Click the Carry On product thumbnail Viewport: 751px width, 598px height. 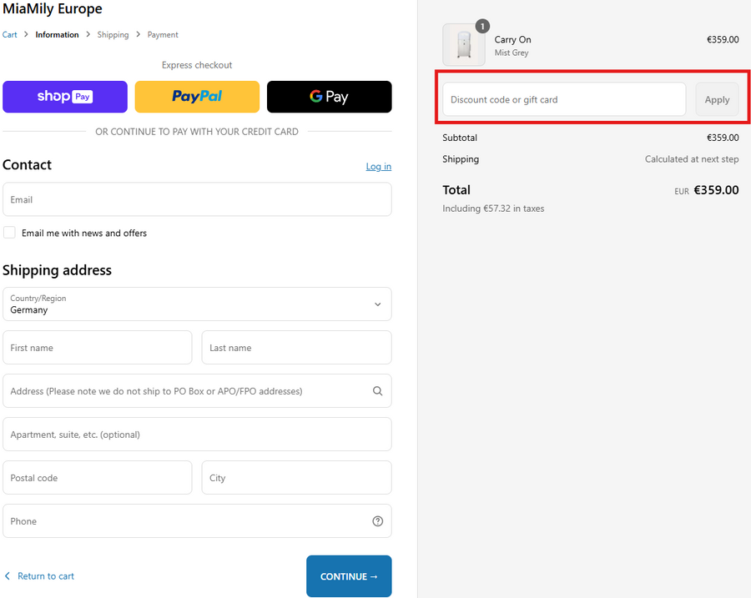pos(463,45)
